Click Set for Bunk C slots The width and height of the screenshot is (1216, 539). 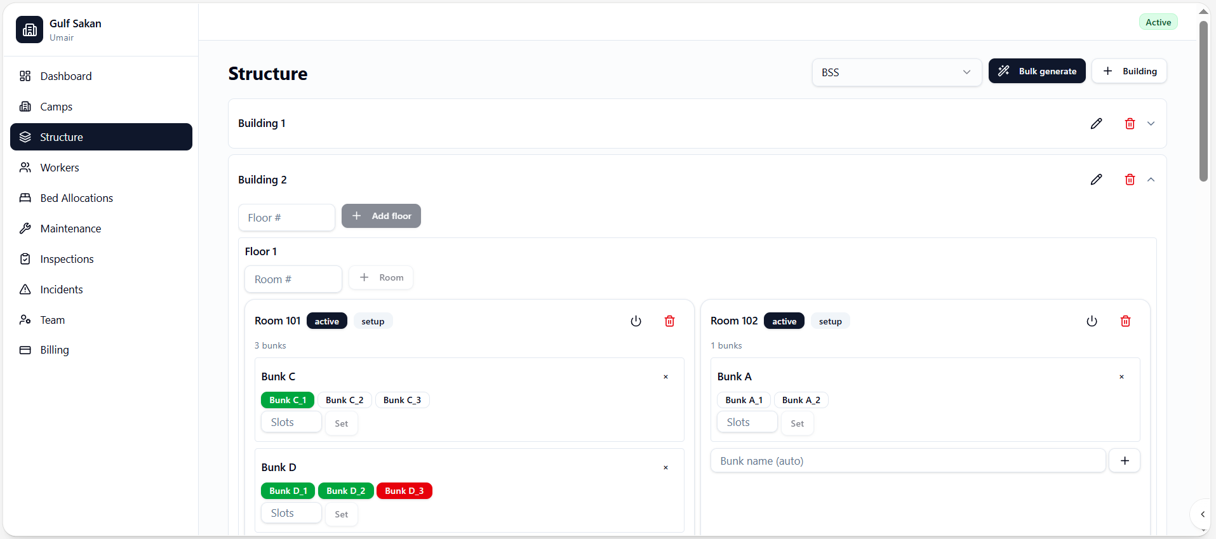(x=342, y=423)
